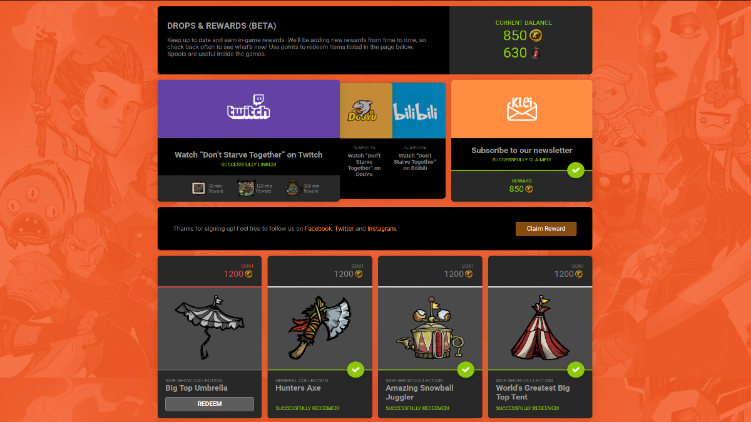Follow the Facebook link
Image resolution: width=751 pixels, height=422 pixels.
click(x=318, y=229)
